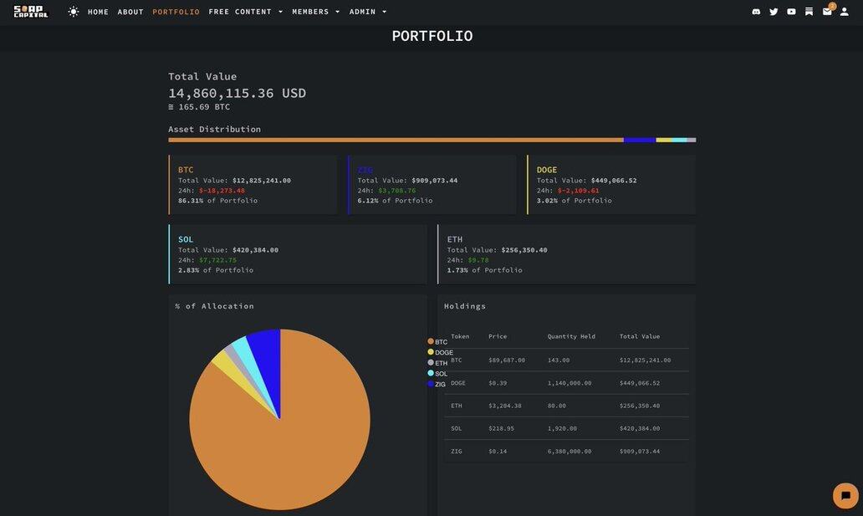The width and height of the screenshot is (863, 516).
Task: Click the ETH row in Holdings table
Action: (566, 406)
